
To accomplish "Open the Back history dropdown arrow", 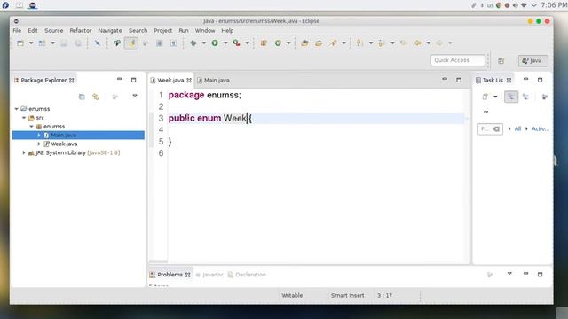I will coord(429,43).
